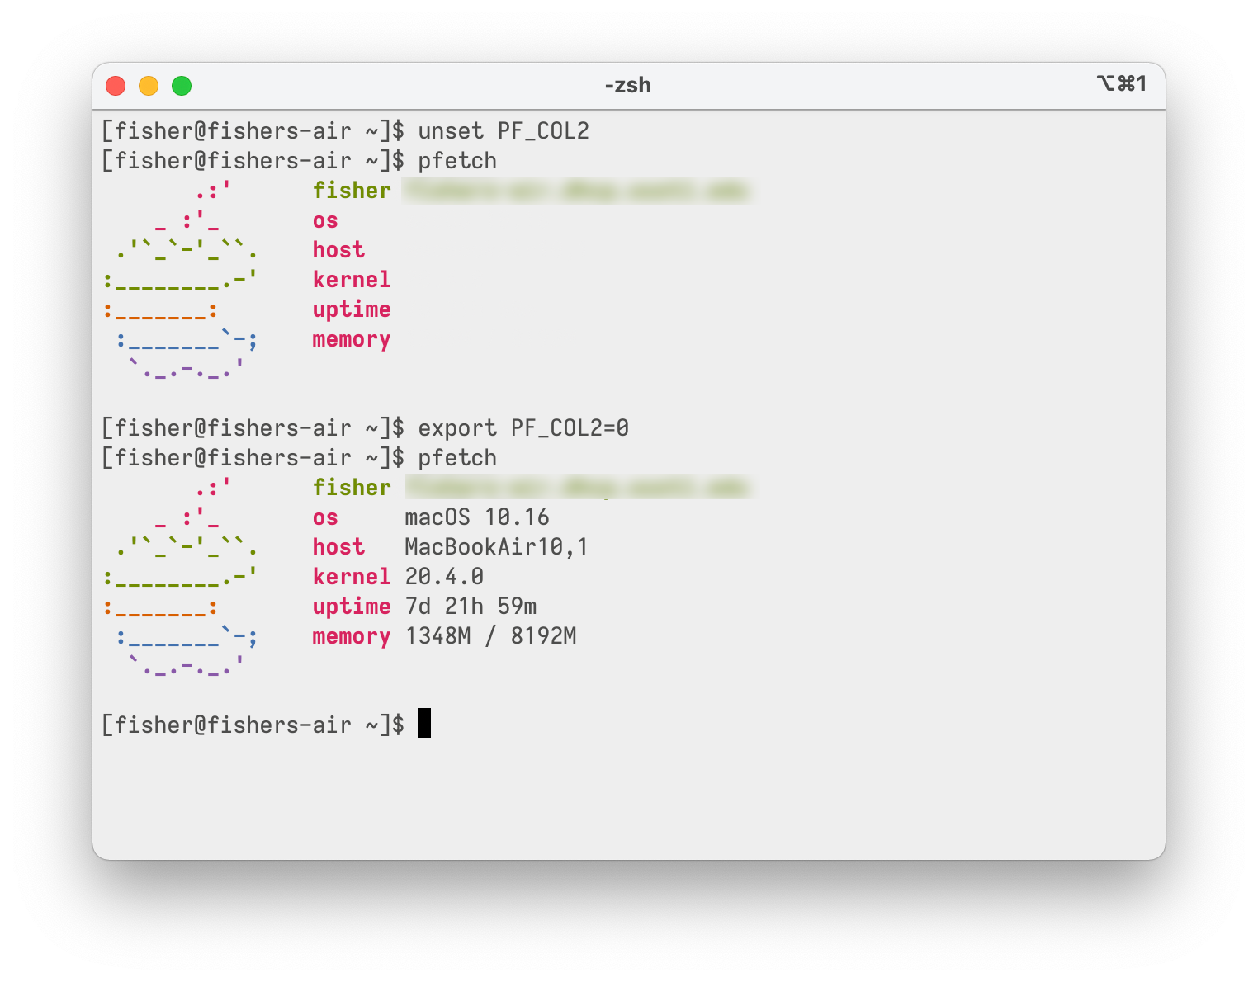Click the macOS 10.16 version text

(x=476, y=517)
